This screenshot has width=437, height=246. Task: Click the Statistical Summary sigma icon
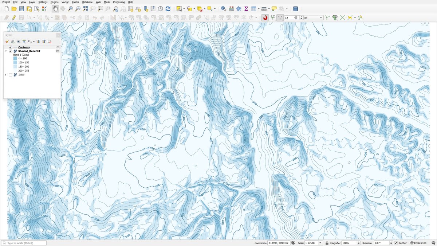point(246,9)
